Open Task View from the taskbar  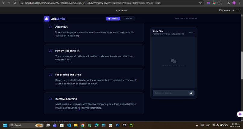click(48, 125)
